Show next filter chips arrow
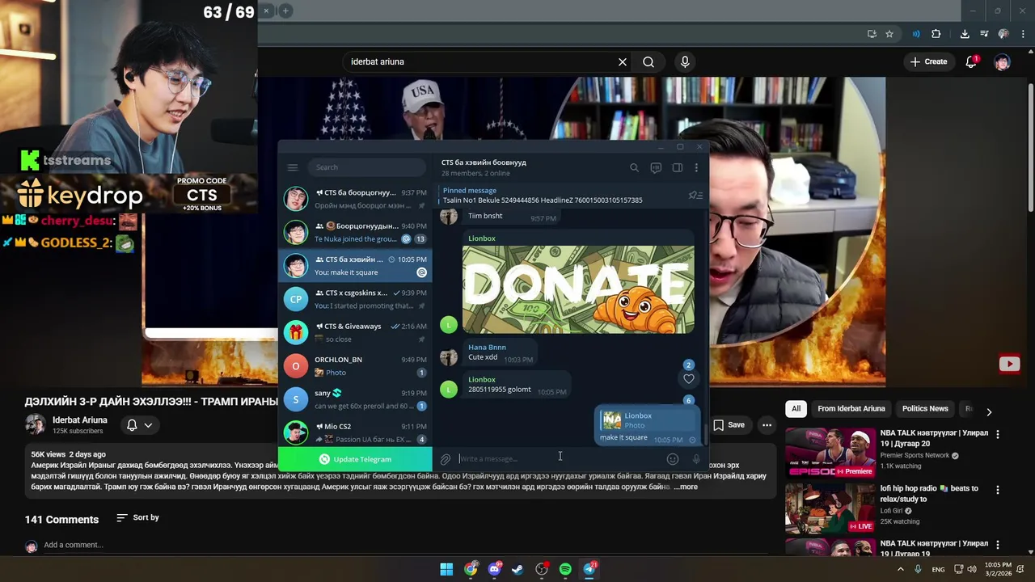 988,411
